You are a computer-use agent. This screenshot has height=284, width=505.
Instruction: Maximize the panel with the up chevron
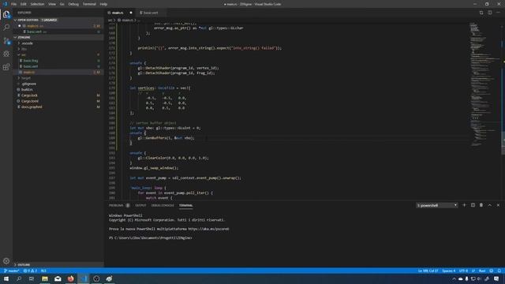pos(489,205)
